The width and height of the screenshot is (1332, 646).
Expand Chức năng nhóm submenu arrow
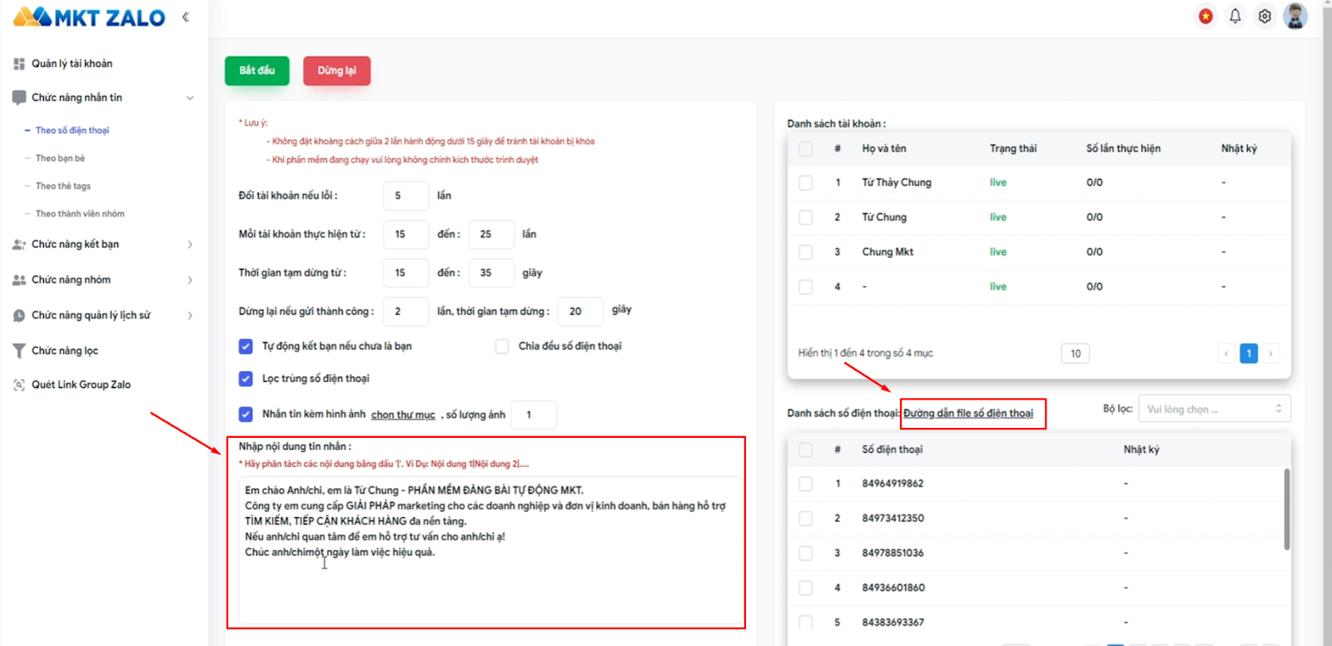[x=190, y=280]
